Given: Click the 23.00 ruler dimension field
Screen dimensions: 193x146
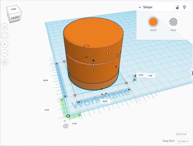Looking at the screenshot, I should tap(47, 110).
